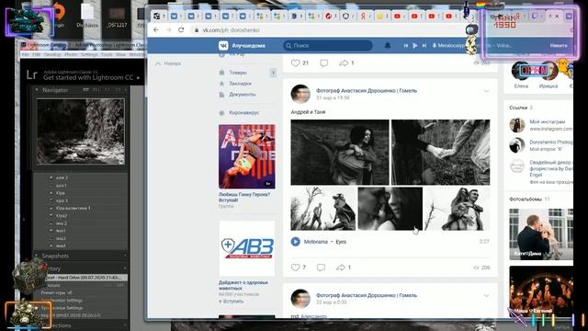Image resolution: width=588 pixels, height=331 pixels.
Task: Open comments on the top post with 21 likes
Action: click(x=324, y=63)
